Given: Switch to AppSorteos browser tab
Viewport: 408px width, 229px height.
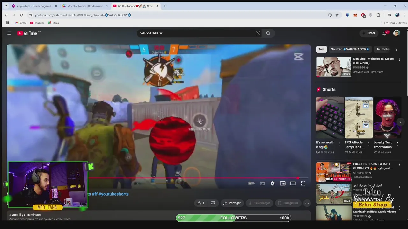Looking at the screenshot, I should click(x=34, y=6).
